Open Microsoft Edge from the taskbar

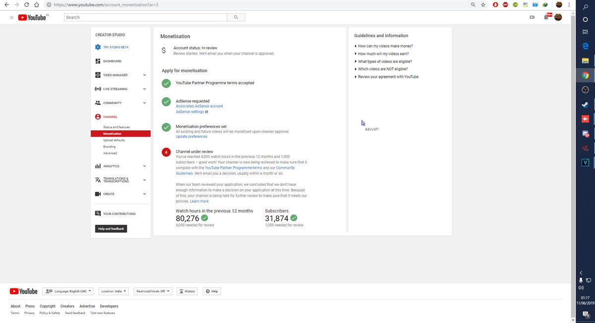coord(585,46)
